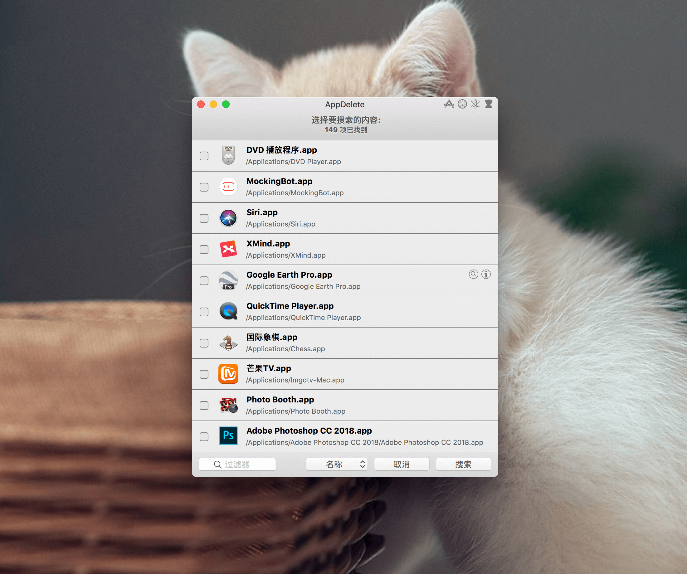
Task: Click the path '/Applications/Siri.app'
Action: [x=281, y=224]
